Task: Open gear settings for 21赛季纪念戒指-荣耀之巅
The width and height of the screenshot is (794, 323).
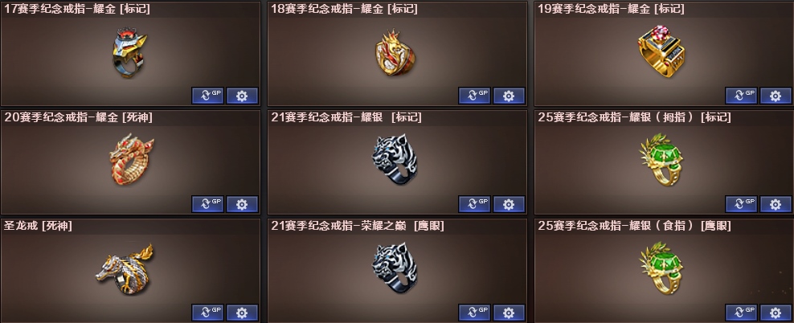Action: click(x=509, y=313)
